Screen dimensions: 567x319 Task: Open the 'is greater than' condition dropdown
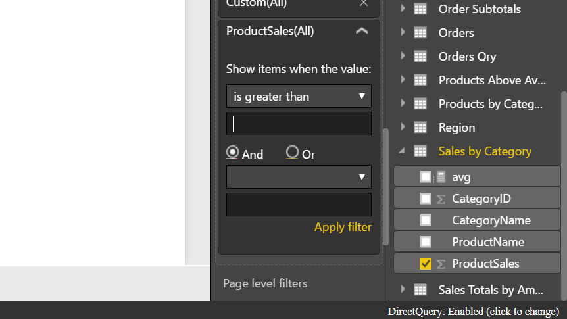point(299,96)
